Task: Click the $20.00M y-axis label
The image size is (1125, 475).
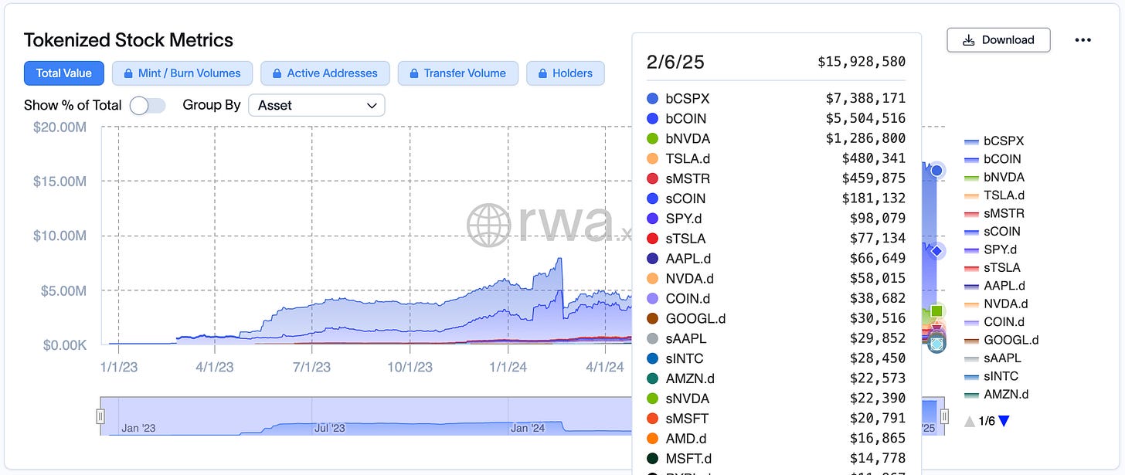Action: (x=59, y=127)
